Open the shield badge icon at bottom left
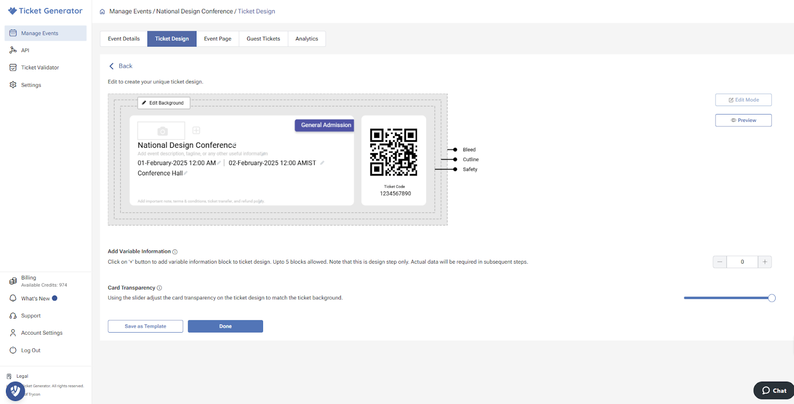Viewport: 794px width, 404px height. [15, 391]
